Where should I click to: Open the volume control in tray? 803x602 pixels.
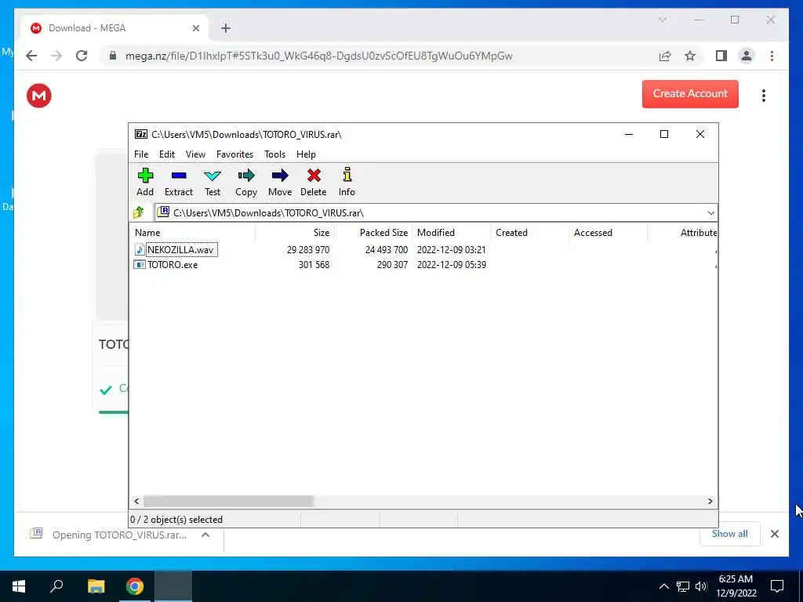701,586
